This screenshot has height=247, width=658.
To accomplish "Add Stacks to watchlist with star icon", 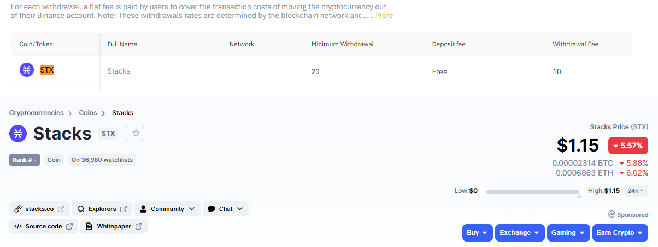I will coord(136,134).
